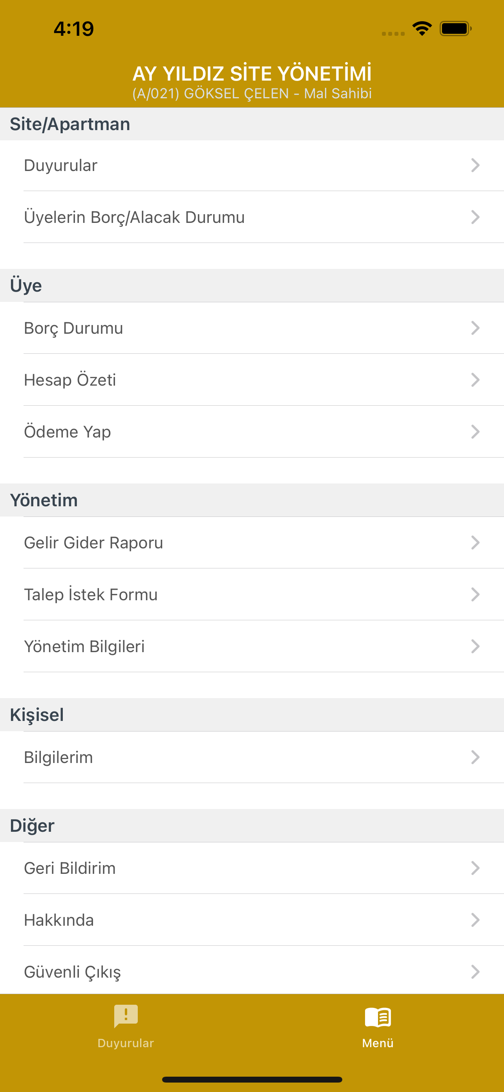Image resolution: width=504 pixels, height=1092 pixels.
Task: Click AY YILDIZ SİTE YÖNETİMİ header title
Action: tap(252, 74)
